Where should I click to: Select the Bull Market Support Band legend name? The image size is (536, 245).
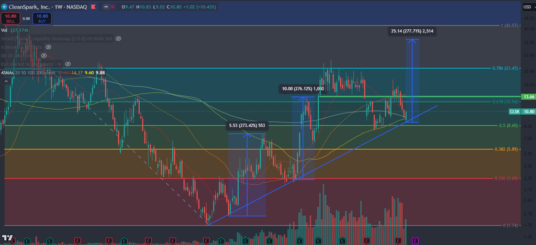click(32, 64)
